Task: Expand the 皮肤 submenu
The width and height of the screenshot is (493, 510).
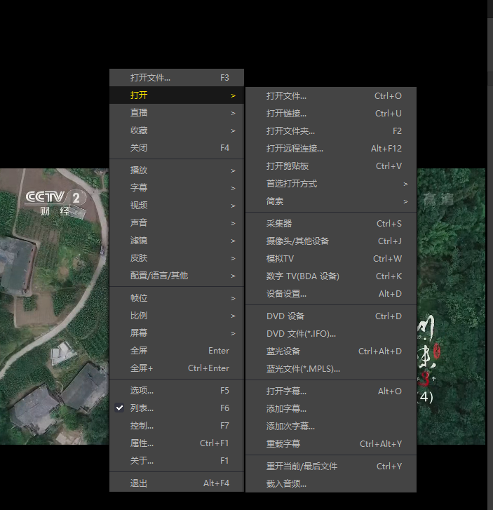Action: click(177, 258)
